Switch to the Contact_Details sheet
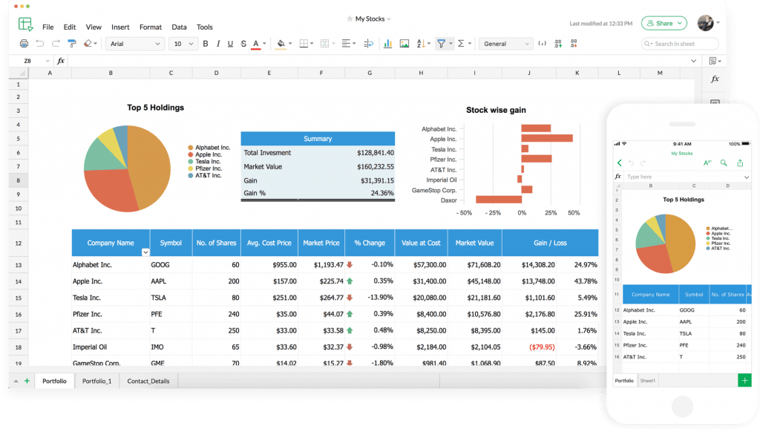760x432 pixels. [148, 381]
